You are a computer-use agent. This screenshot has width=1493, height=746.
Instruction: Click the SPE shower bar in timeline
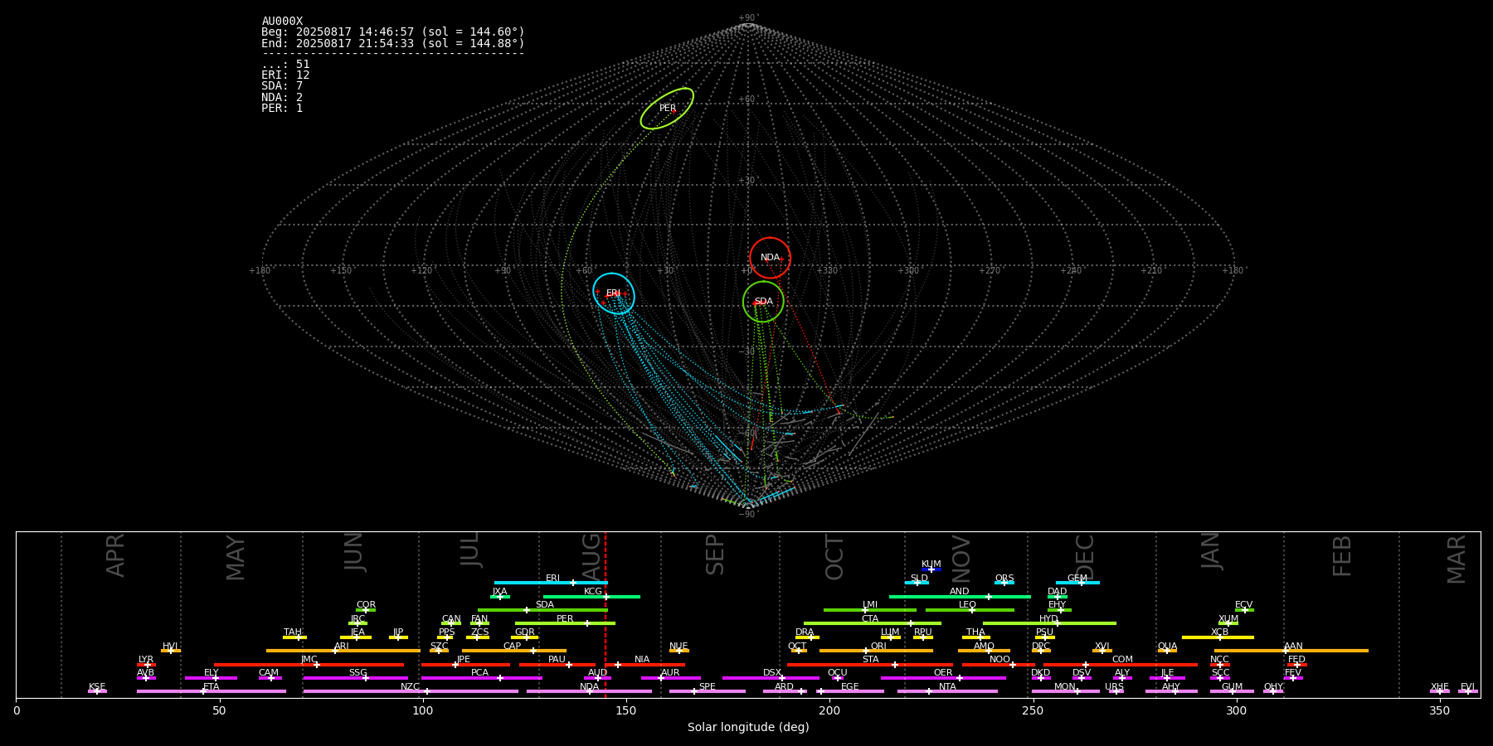708,691
